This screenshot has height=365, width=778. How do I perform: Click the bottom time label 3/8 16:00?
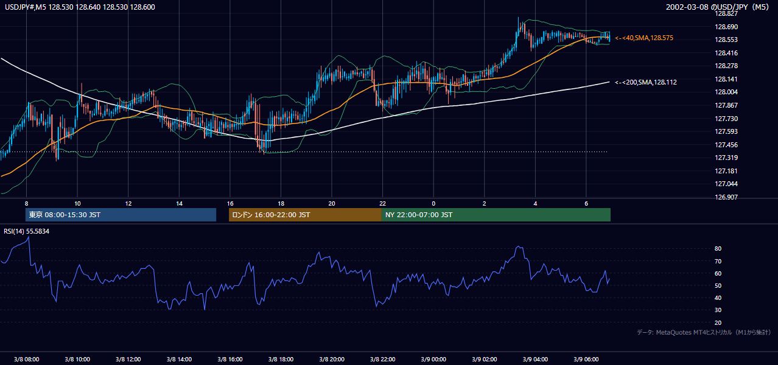pos(230,360)
